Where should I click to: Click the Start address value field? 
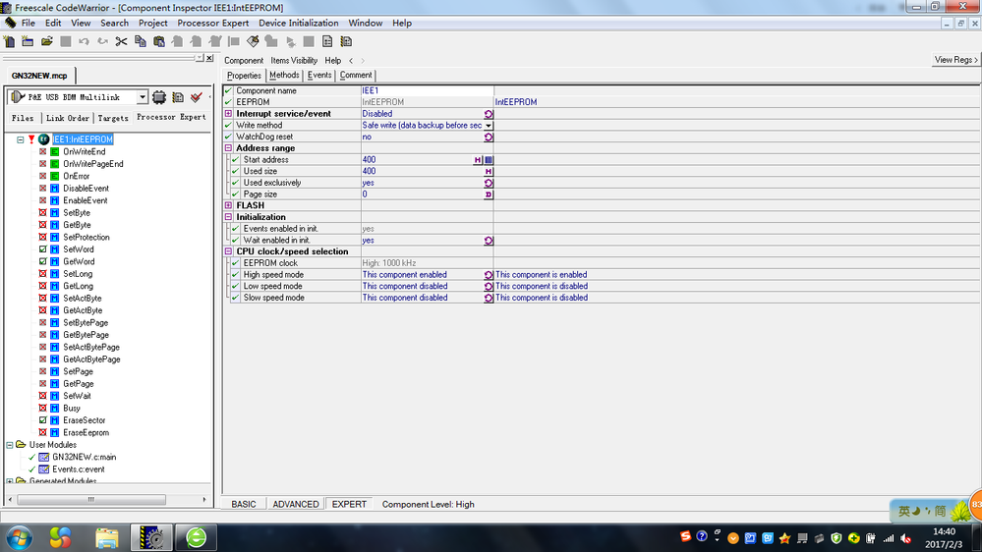(x=417, y=160)
